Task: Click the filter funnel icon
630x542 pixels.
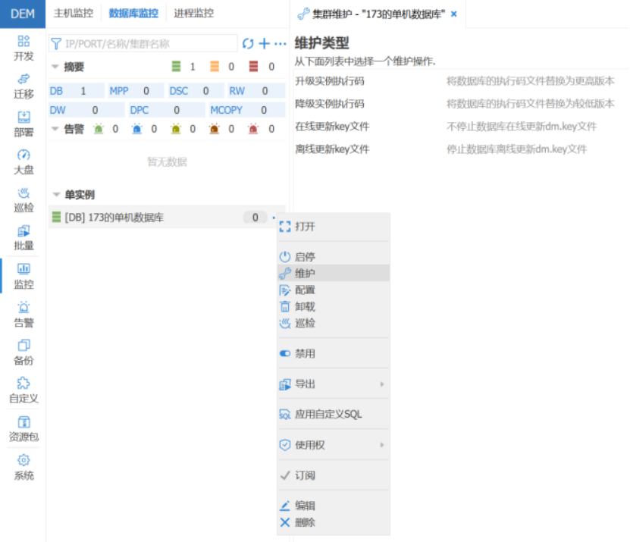Action: pyautogui.click(x=56, y=43)
